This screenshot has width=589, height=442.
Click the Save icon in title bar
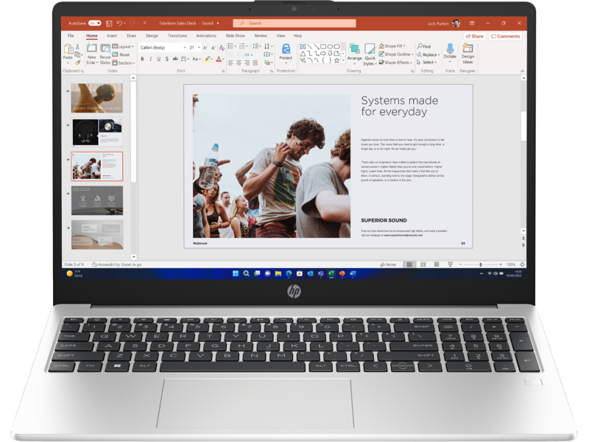pyautogui.click(x=109, y=24)
